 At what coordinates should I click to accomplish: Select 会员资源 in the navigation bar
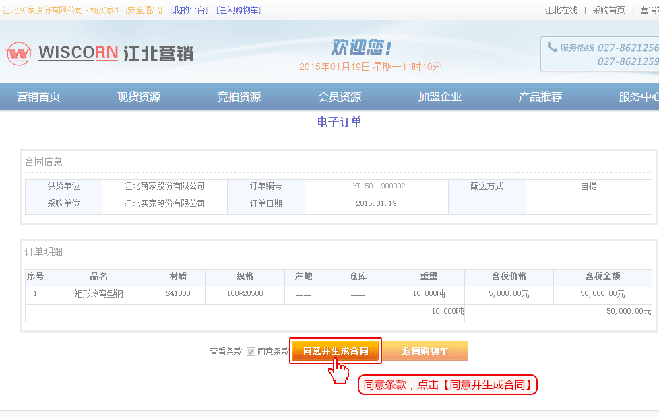click(340, 96)
